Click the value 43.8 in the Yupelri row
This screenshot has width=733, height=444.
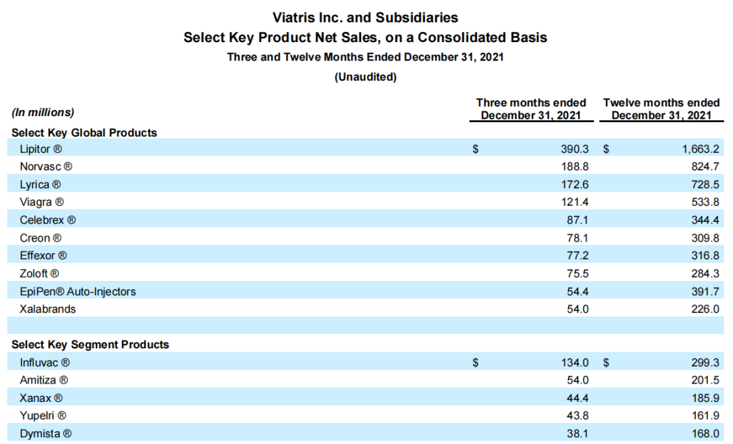point(578,415)
